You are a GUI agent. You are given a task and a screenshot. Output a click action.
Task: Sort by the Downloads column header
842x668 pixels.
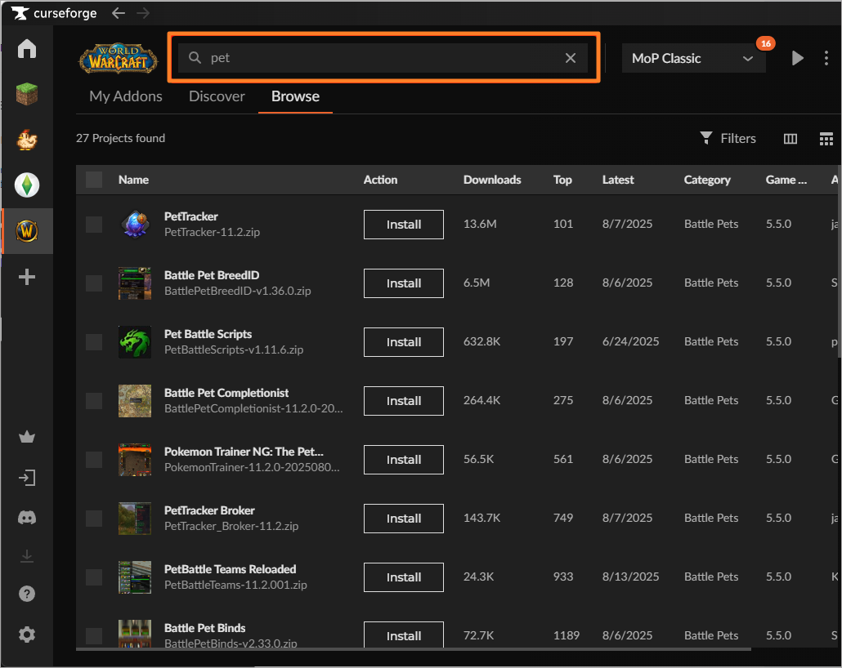pos(492,180)
